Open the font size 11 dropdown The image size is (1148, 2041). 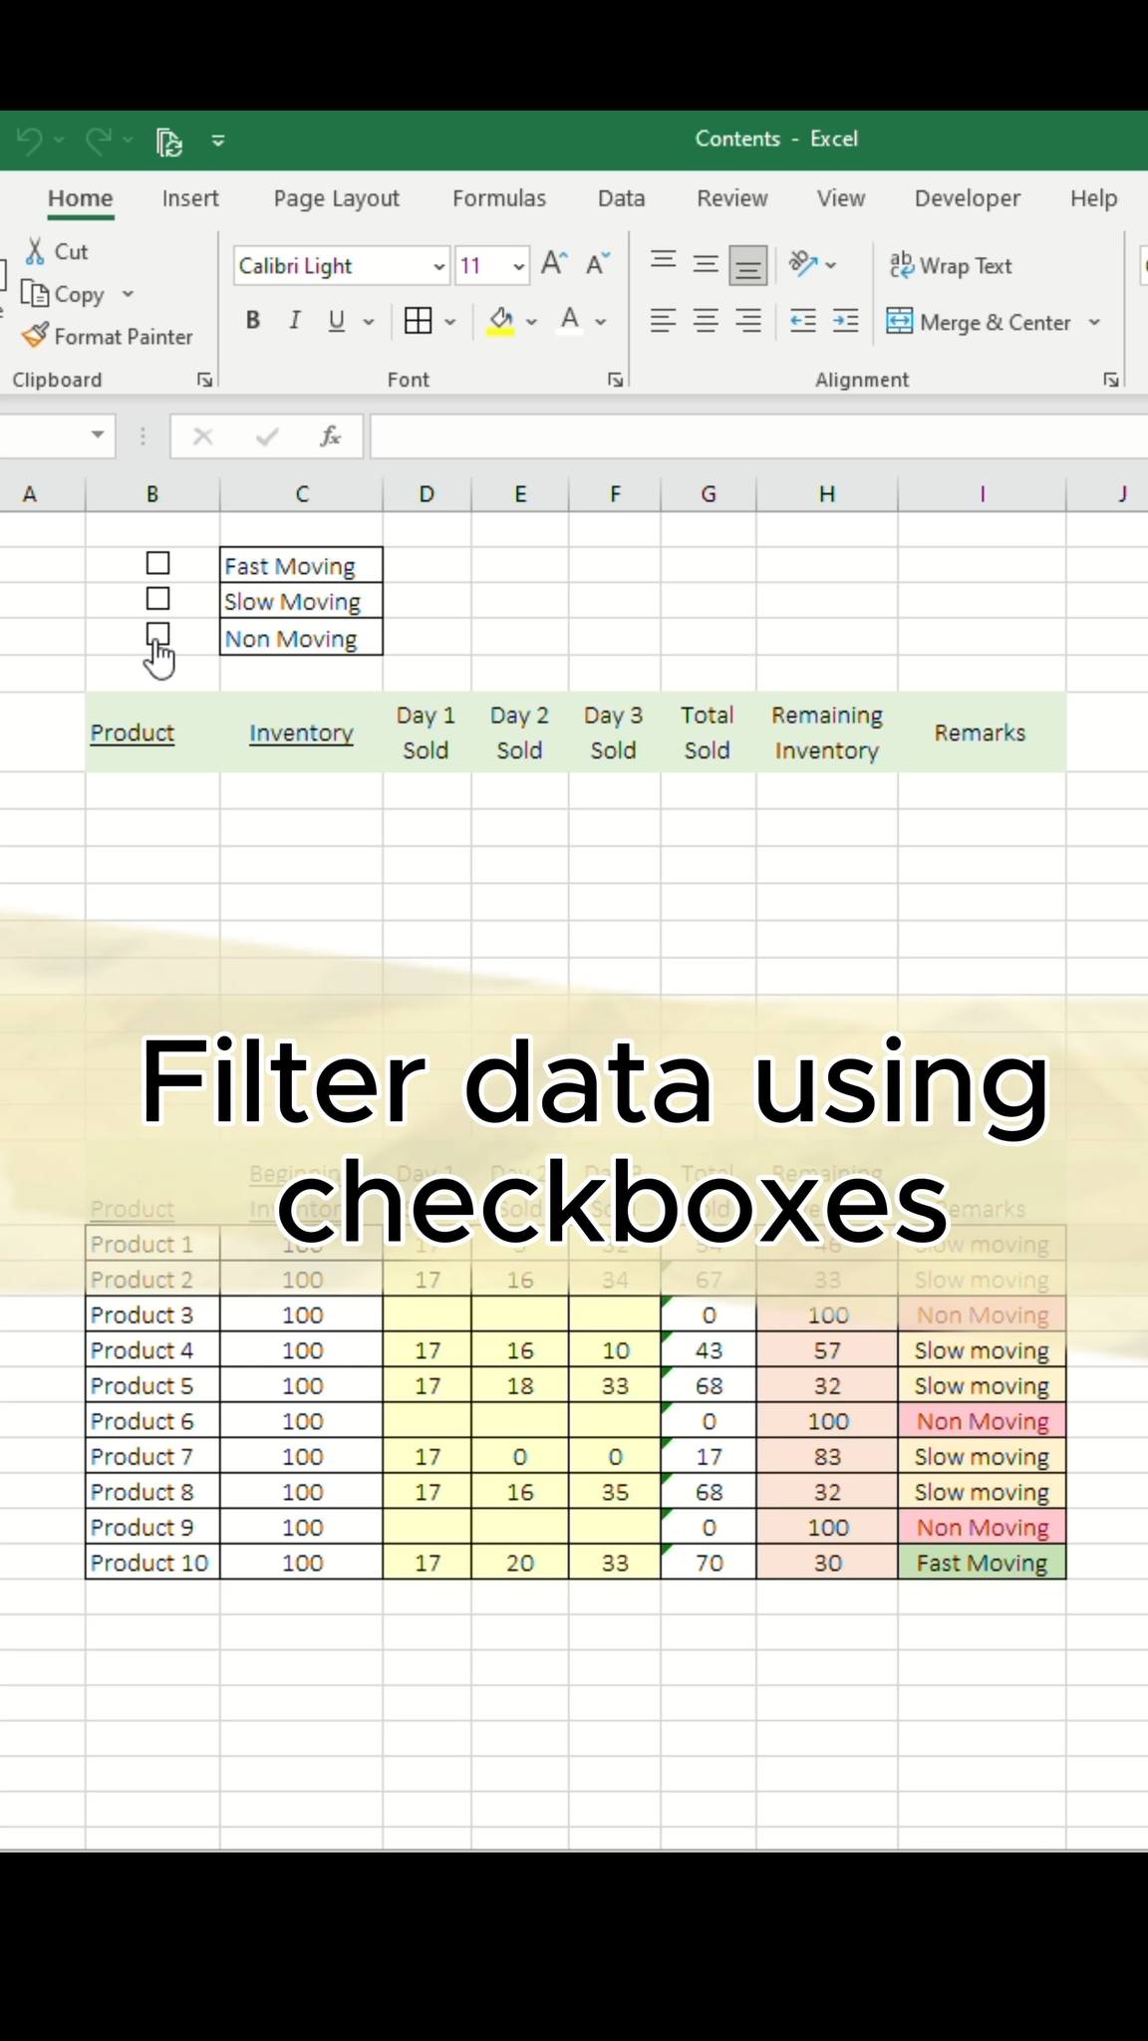click(x=518, y=266)
